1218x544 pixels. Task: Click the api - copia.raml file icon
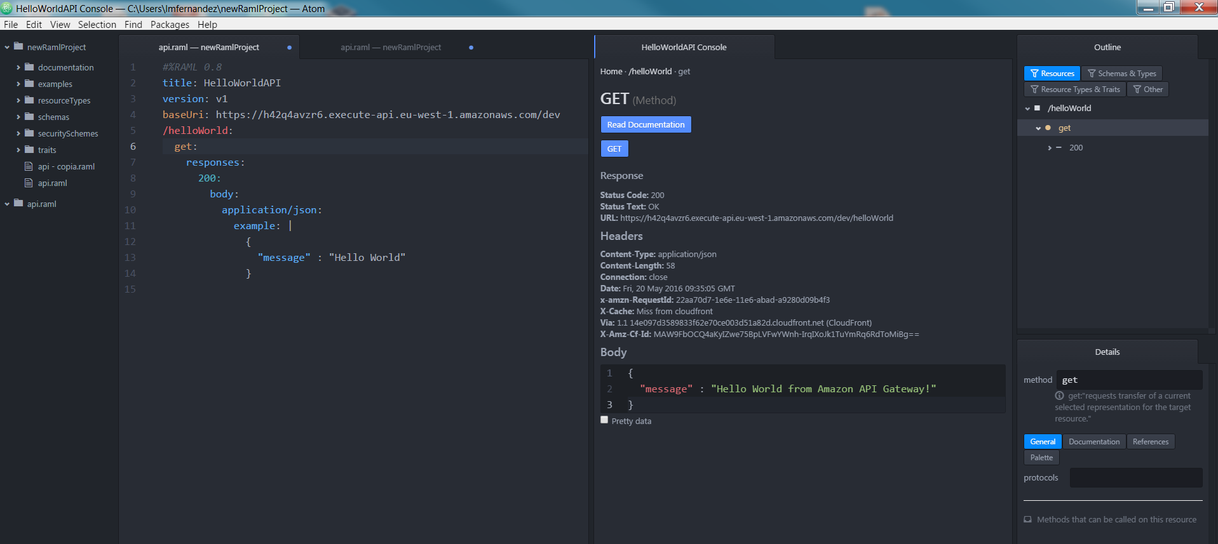(29, 166)
